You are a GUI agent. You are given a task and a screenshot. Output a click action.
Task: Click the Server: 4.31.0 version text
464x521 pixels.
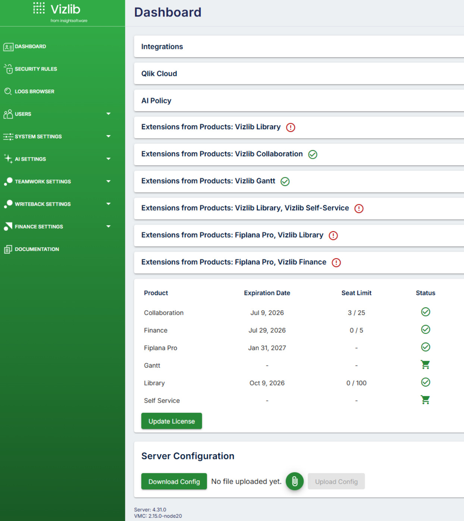tap(150, 510)
